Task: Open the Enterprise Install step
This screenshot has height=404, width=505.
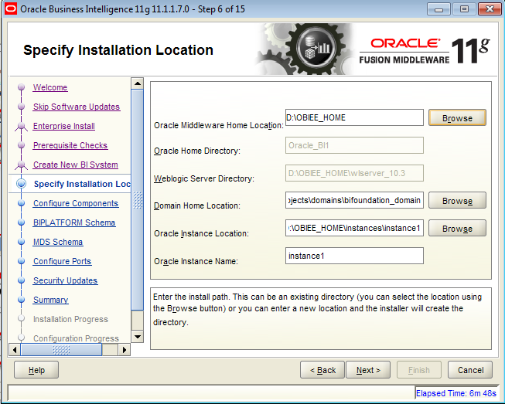Action: point(63,126)
